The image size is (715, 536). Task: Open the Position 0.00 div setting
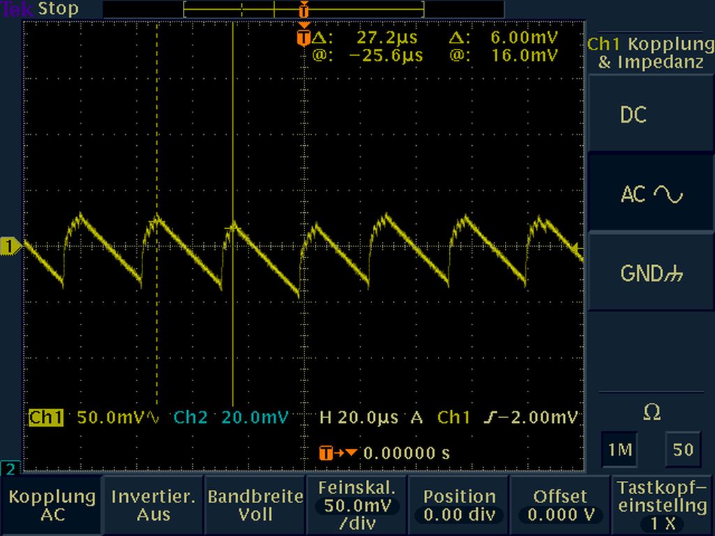click(459, 505)
